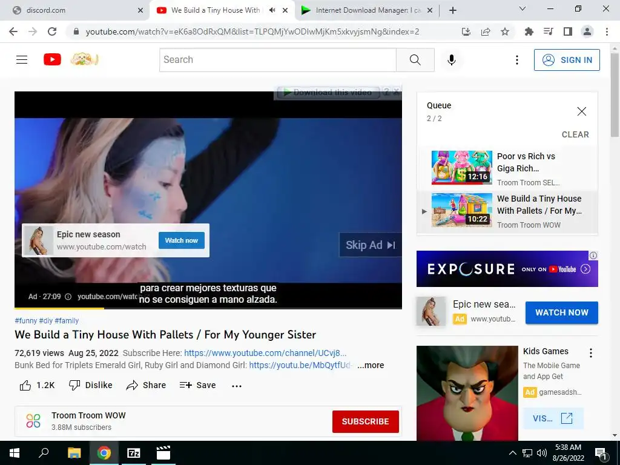This screenshot has height=465, width=620.
Task: Click the address bar URL
Action: pyautogui.click(x=252, y=31)
